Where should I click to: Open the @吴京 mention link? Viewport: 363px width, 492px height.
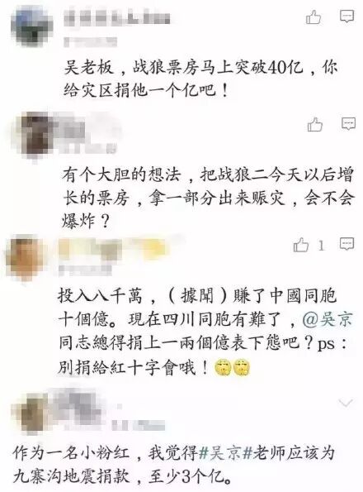pyautogui.click(x=328, y=320)
